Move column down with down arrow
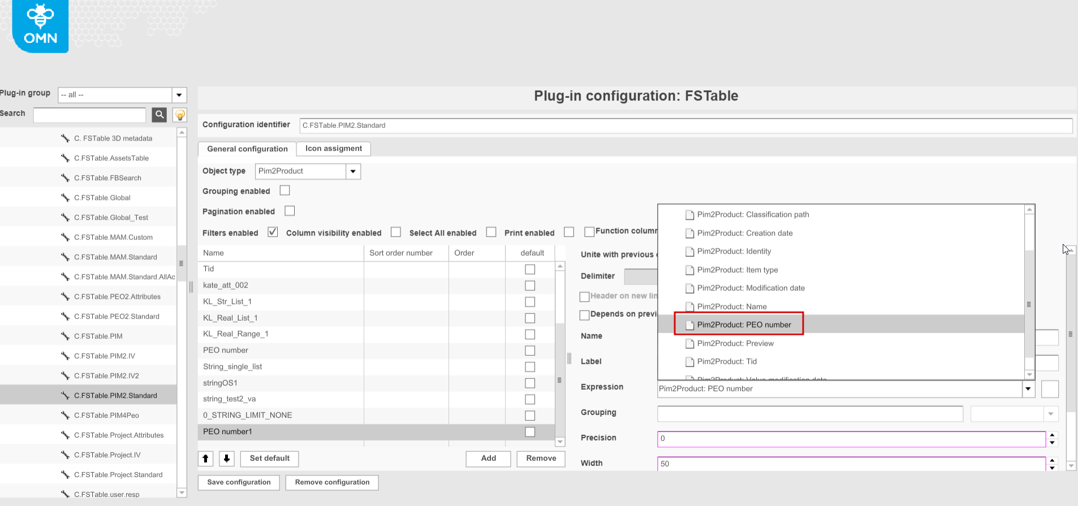The width and height of the screenshot is (1078, 506). click(227, 459)
